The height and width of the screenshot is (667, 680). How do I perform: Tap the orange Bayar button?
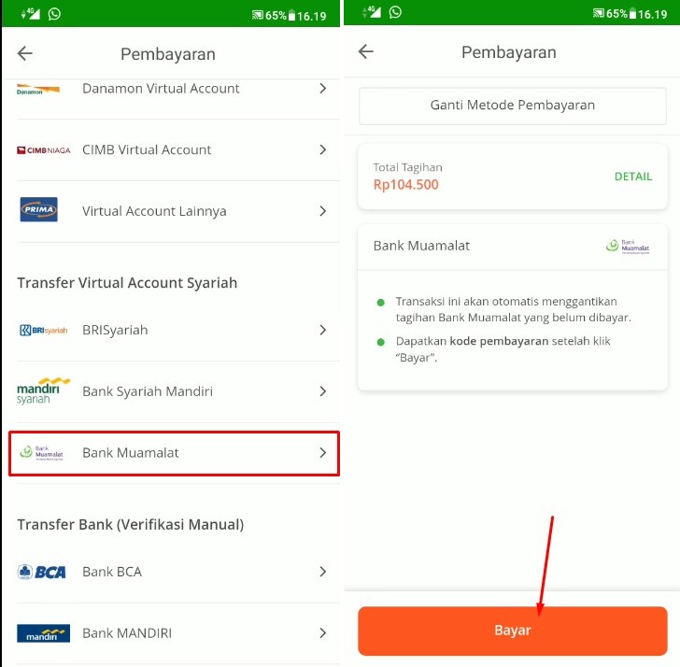pyautogui.click(x=512, y=631)
